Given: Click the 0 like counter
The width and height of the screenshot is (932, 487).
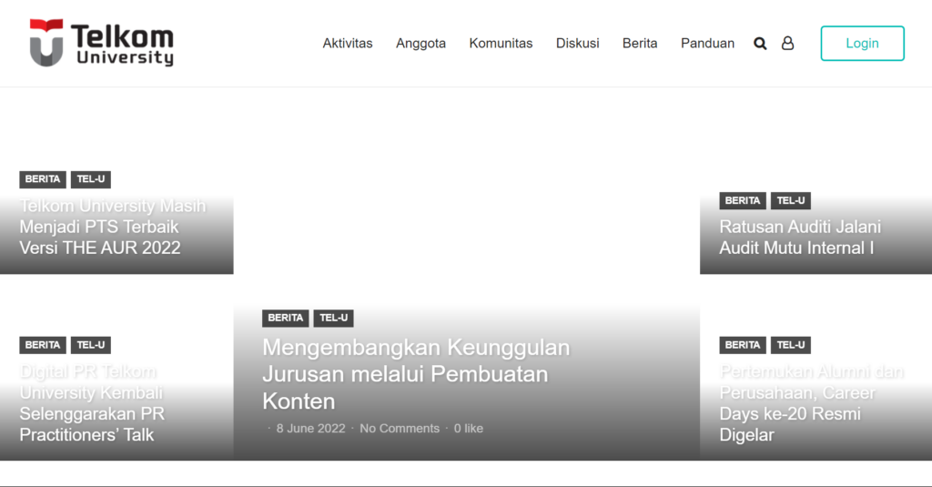Looking at the screenshot, I should click(x=469, y=429).
